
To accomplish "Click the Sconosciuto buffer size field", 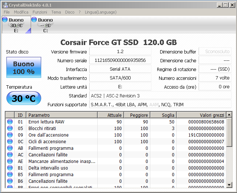I will [215, 52].
